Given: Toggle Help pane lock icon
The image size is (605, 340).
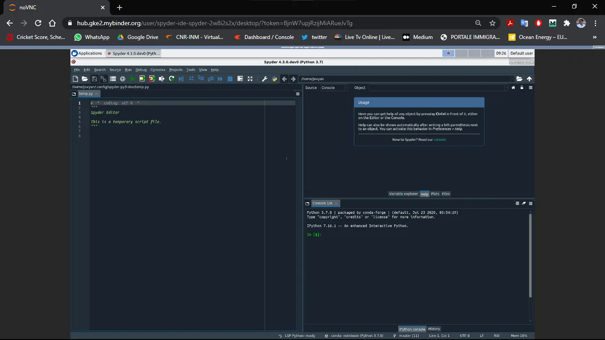Looking at the screenshot, I should click(x=522, y=88).
